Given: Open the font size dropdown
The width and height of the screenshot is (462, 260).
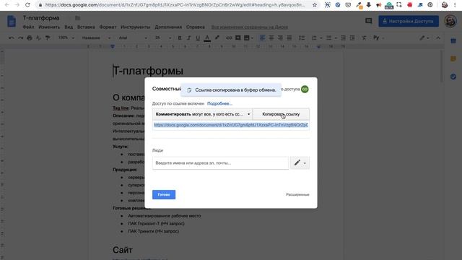Looking at the screenshot, I should [162, 38].
